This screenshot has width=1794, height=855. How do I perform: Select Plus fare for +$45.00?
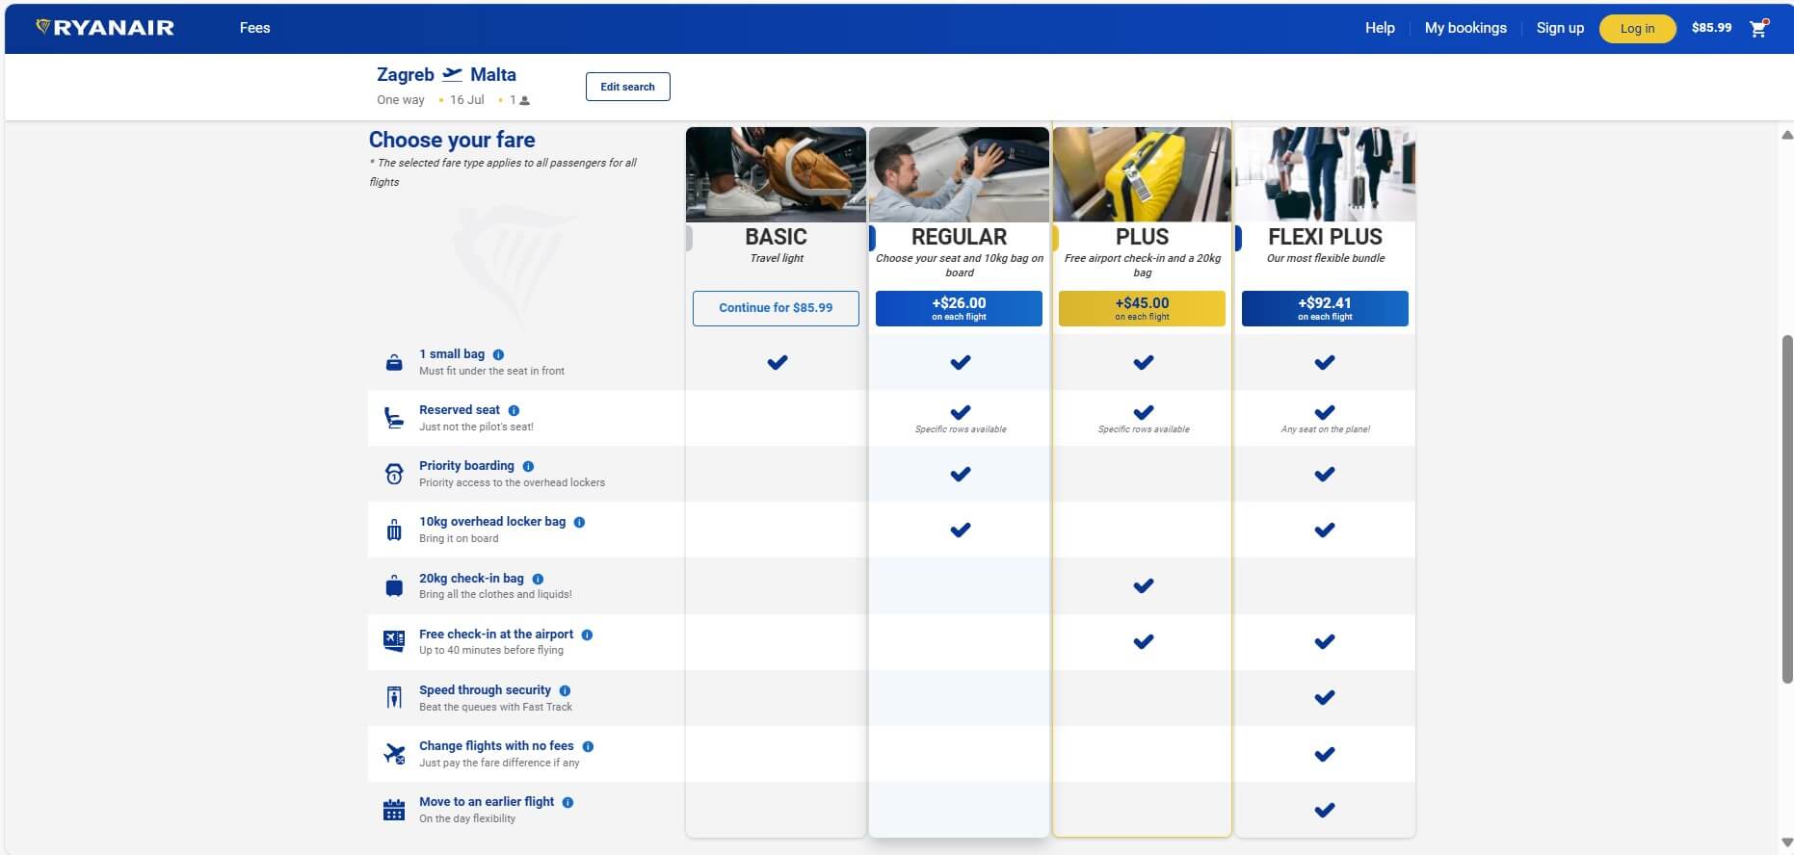click(1142, 308)
